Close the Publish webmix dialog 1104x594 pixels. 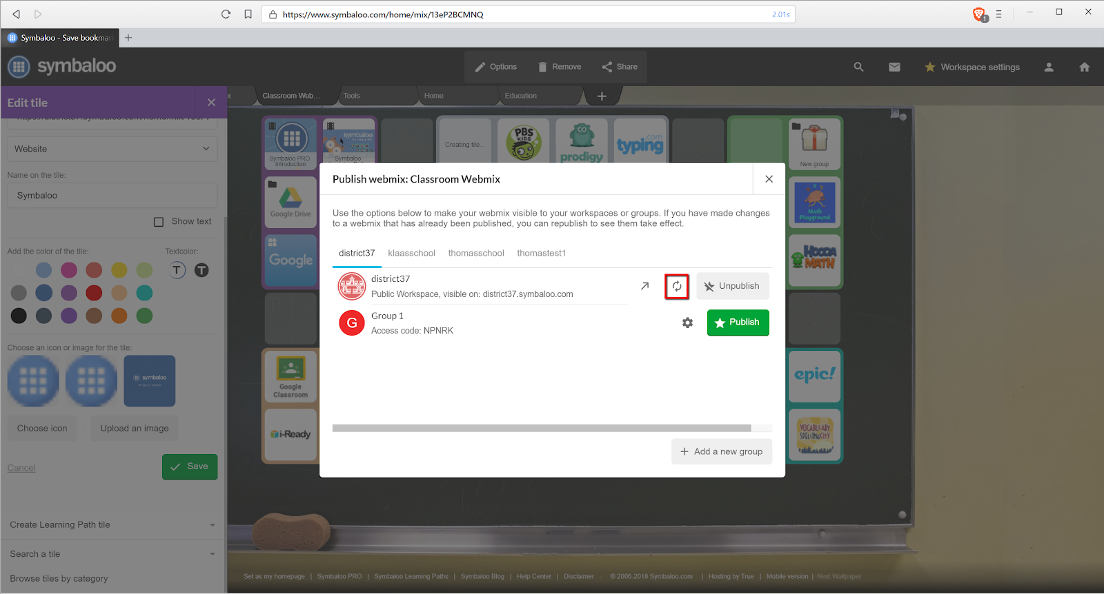(x=769, y=179)
